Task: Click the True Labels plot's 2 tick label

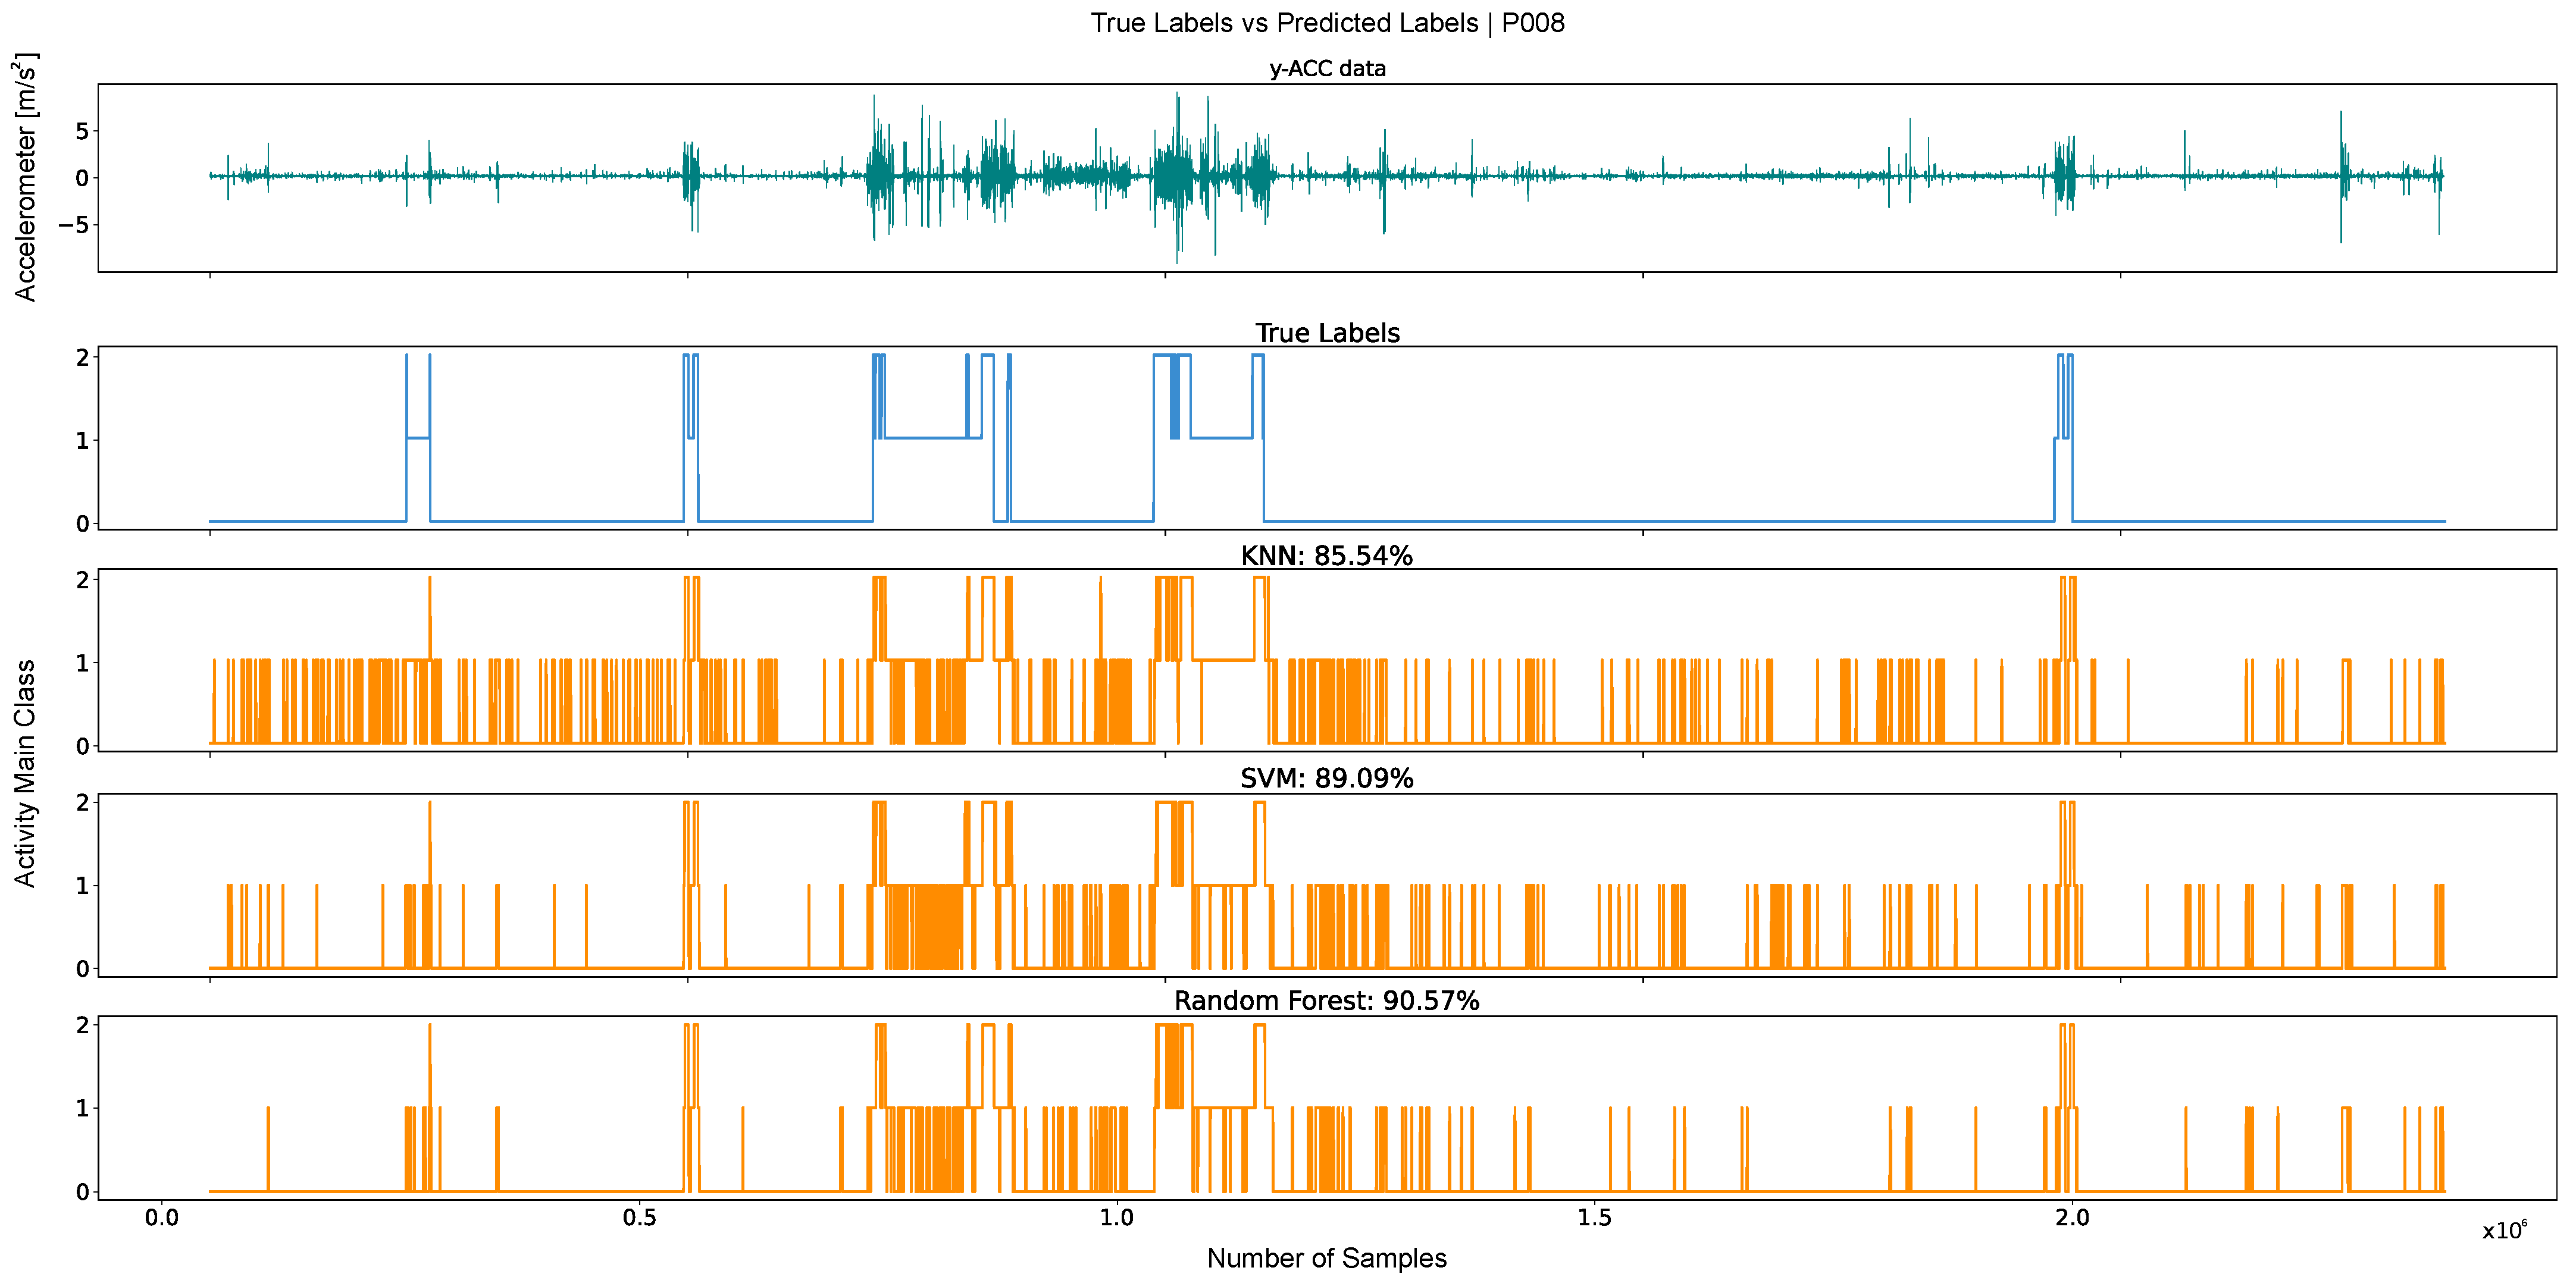Action: [x=82, y=357]
